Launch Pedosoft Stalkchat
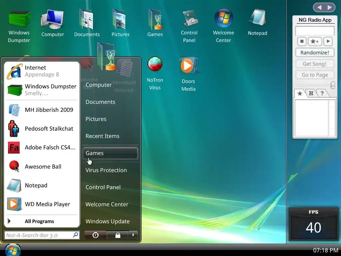This screenshot has width=341, height=256. [42, 128]
